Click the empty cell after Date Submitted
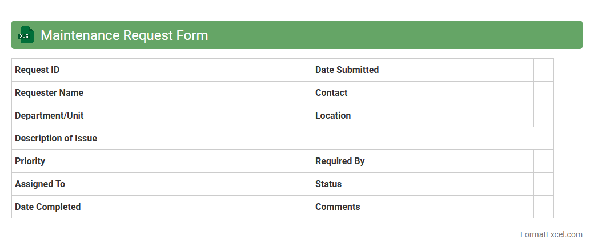Screen dimensions: 594x251 click(x=544, y=70)
